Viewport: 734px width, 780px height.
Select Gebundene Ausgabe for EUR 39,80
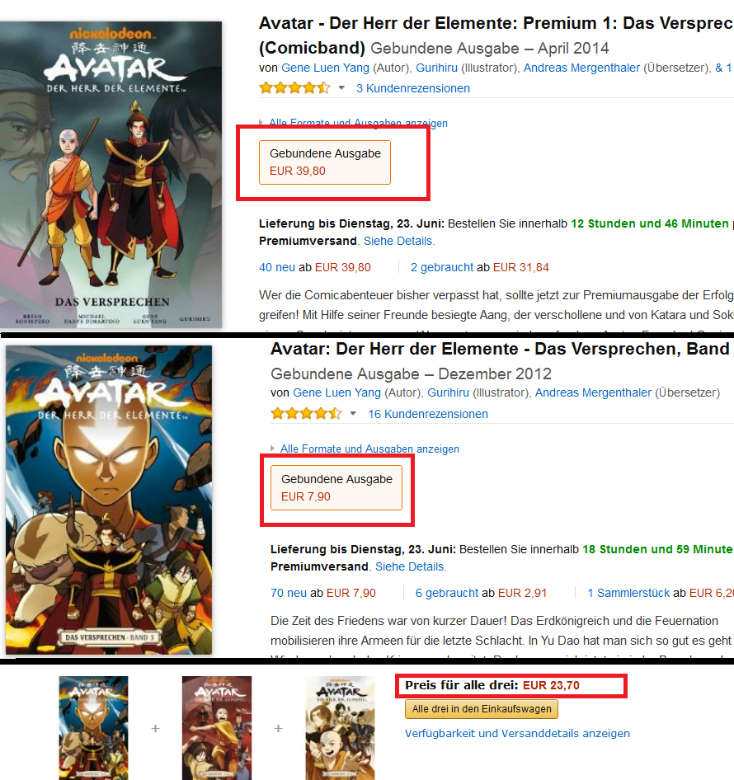324,162
